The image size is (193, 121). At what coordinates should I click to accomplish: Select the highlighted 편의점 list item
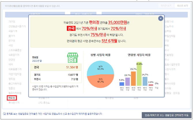[x=12, y=98]
